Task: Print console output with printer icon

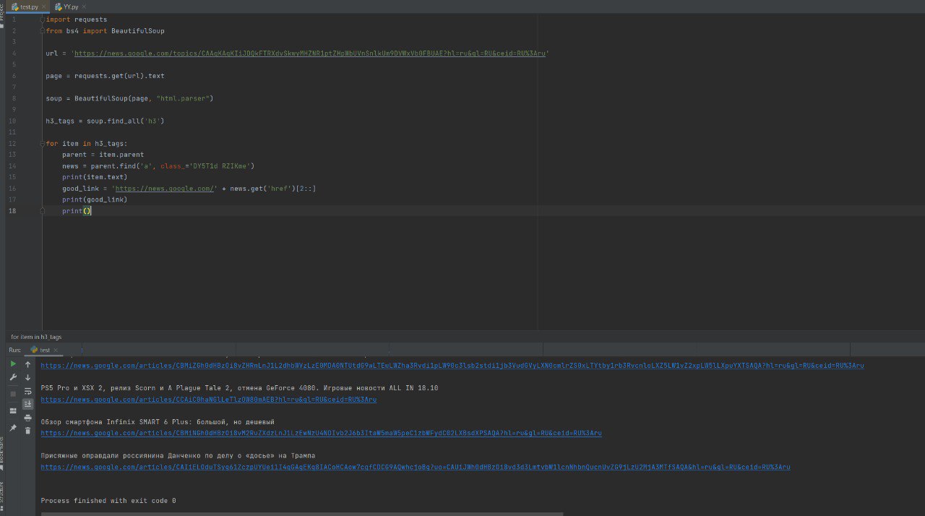Action: pos(28,418)
